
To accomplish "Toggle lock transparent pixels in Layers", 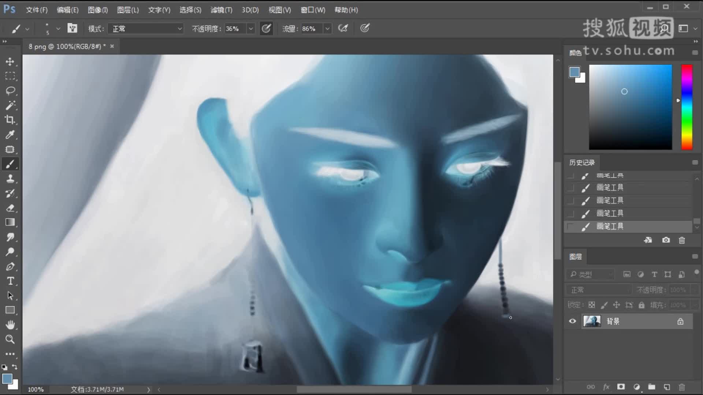I will click(592, 305).
